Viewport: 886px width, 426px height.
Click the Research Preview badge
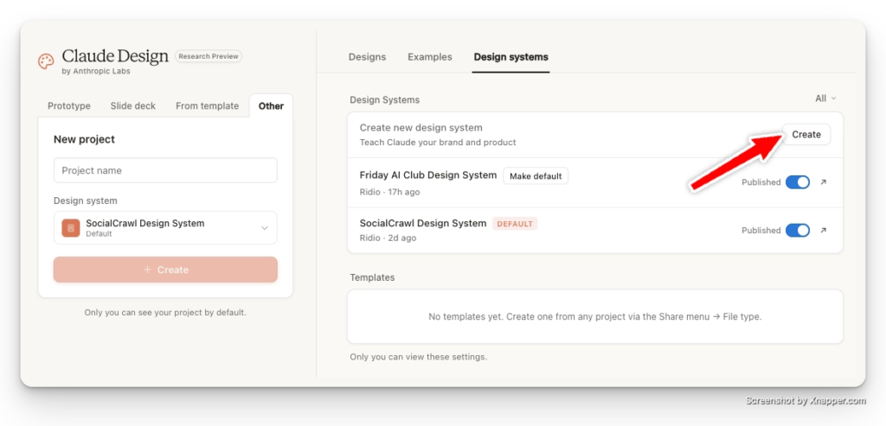209,56
